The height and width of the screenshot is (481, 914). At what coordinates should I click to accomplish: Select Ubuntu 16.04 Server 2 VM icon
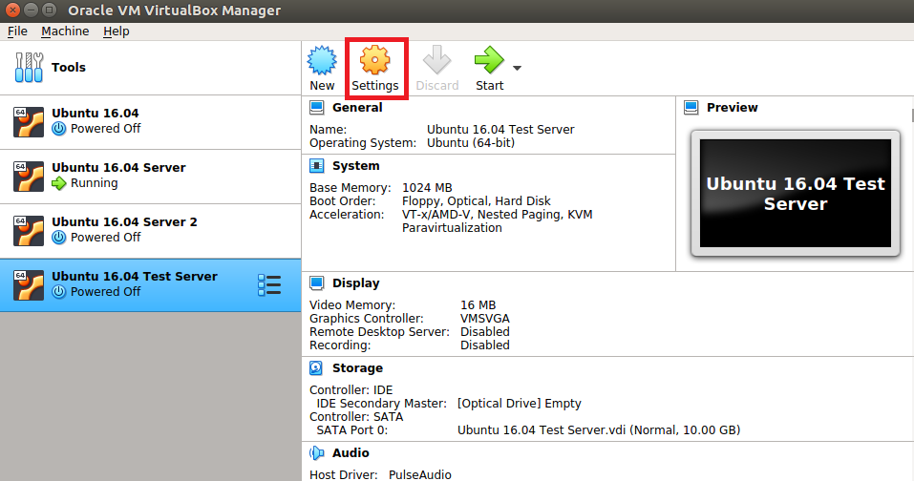click(x=29, y=231)
